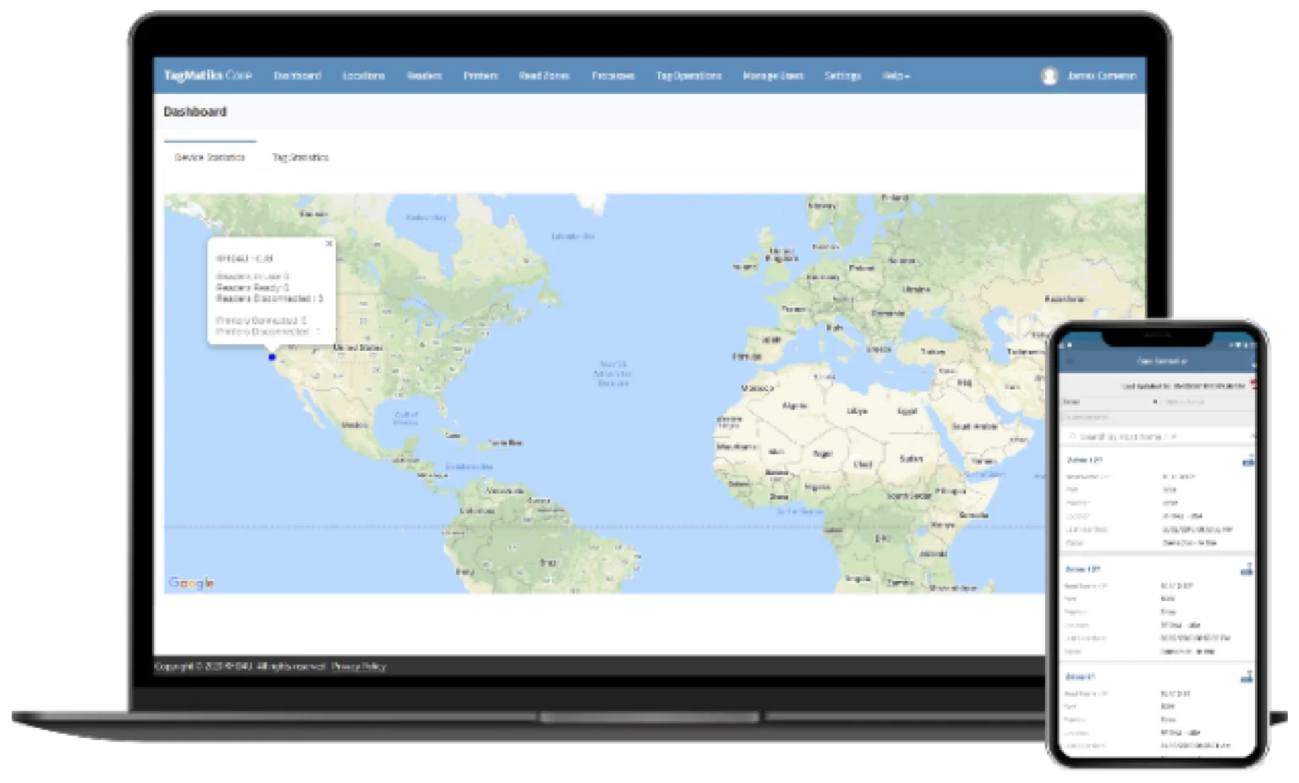The height and width of the screenshot is (783, 1299).
Task: Click the United States label on map
Action: (x=358, y=348)
